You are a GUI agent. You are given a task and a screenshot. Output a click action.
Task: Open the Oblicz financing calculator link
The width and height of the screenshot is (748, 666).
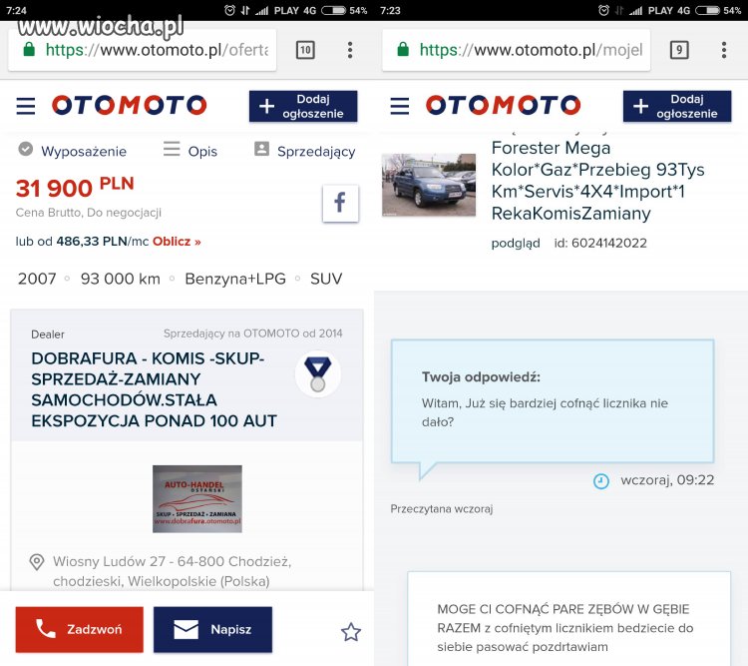(177, 242)
